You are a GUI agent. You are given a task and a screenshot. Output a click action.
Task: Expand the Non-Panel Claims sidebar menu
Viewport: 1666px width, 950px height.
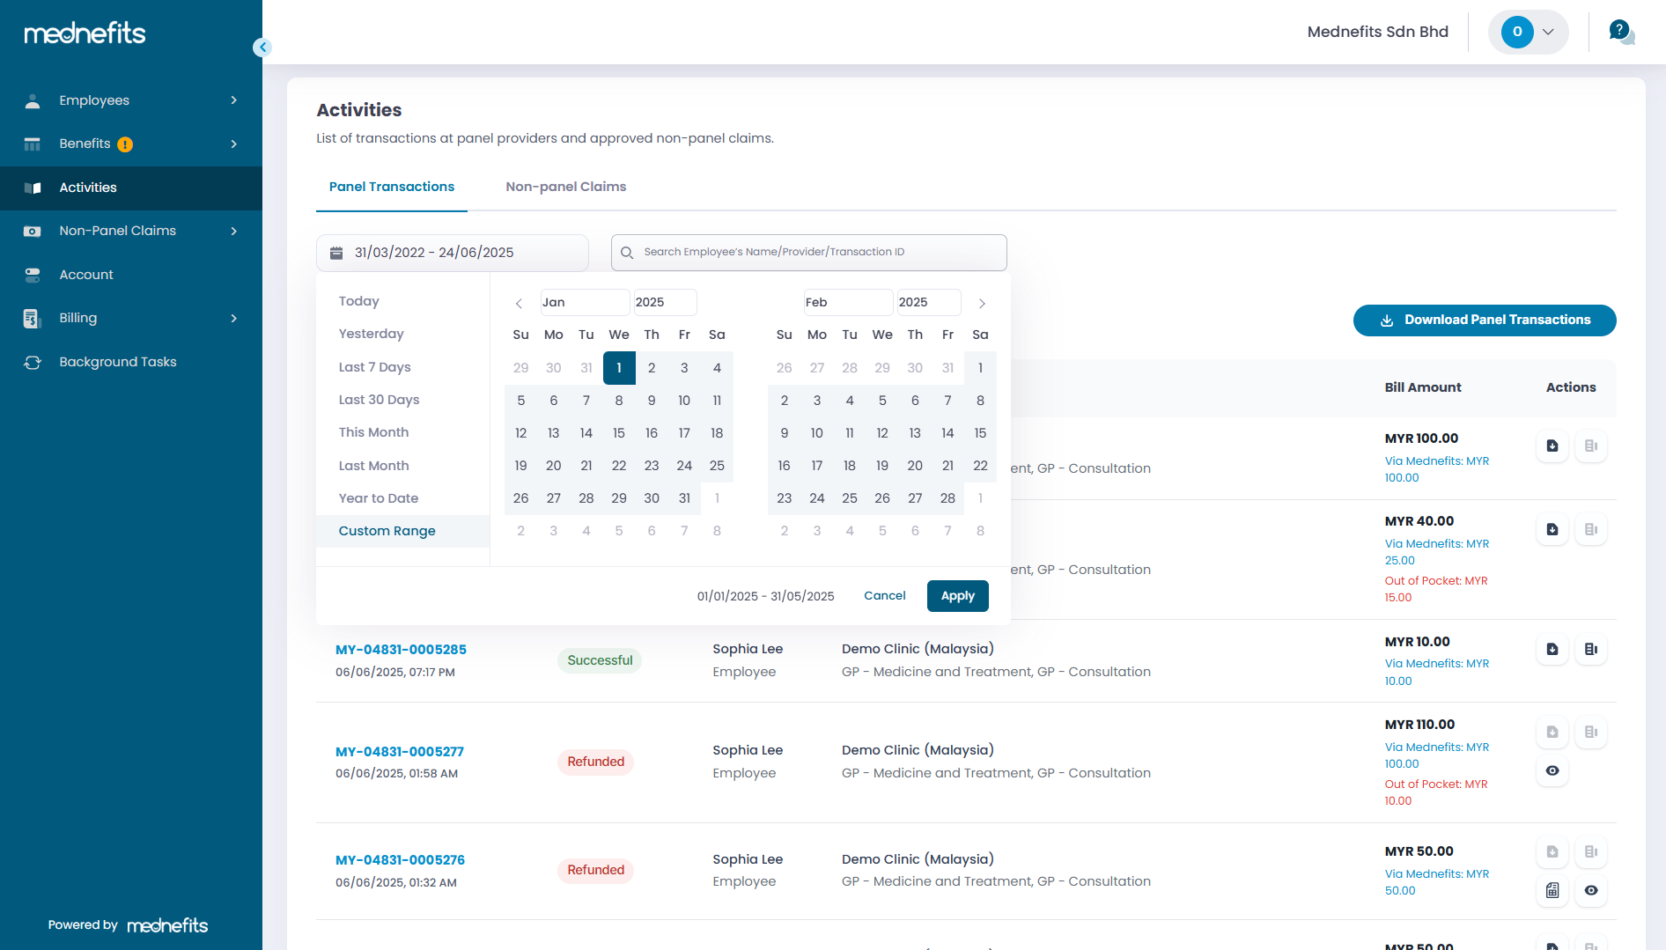point(233,231)
